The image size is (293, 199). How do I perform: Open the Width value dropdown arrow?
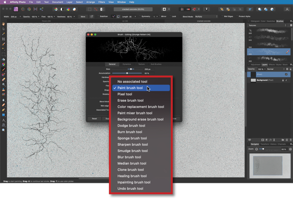(20, 17)
